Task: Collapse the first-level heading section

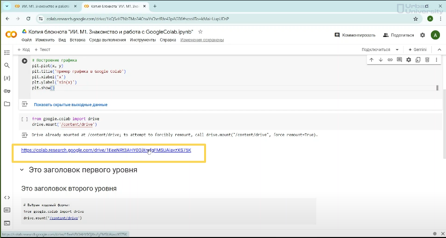Action: point(22,170)
